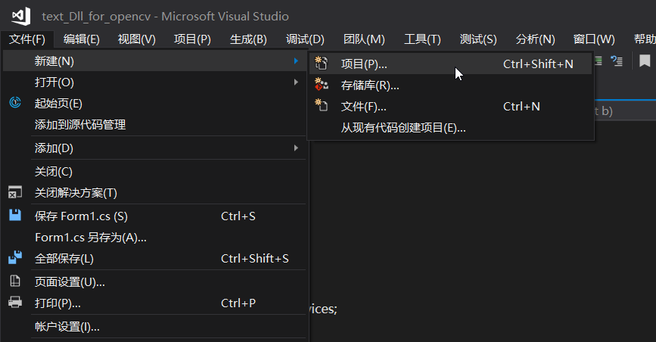Open the 项目(P) menu in menu bar

(192, 39)
